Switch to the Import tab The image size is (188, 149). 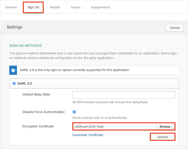coord(76,7)
